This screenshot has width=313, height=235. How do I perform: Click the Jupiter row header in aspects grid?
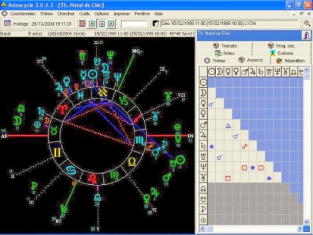pos(203,135)
